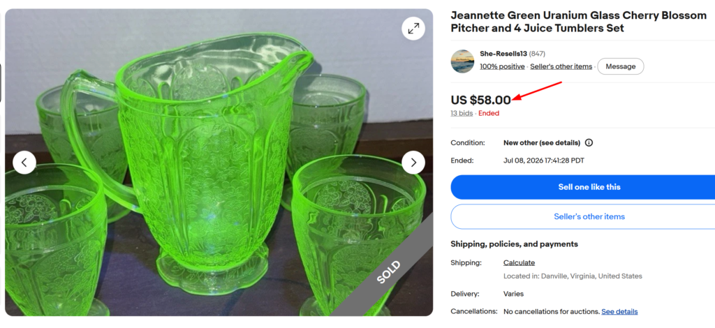Click the Shipping, policies, and payments heading
715x328 pixels.
click(x=514, y=244)
